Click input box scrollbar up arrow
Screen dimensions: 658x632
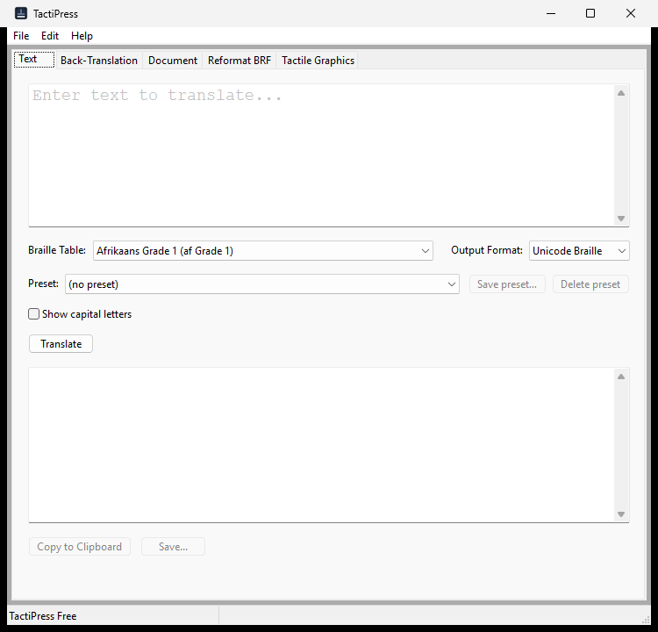[x=621, y=93]
